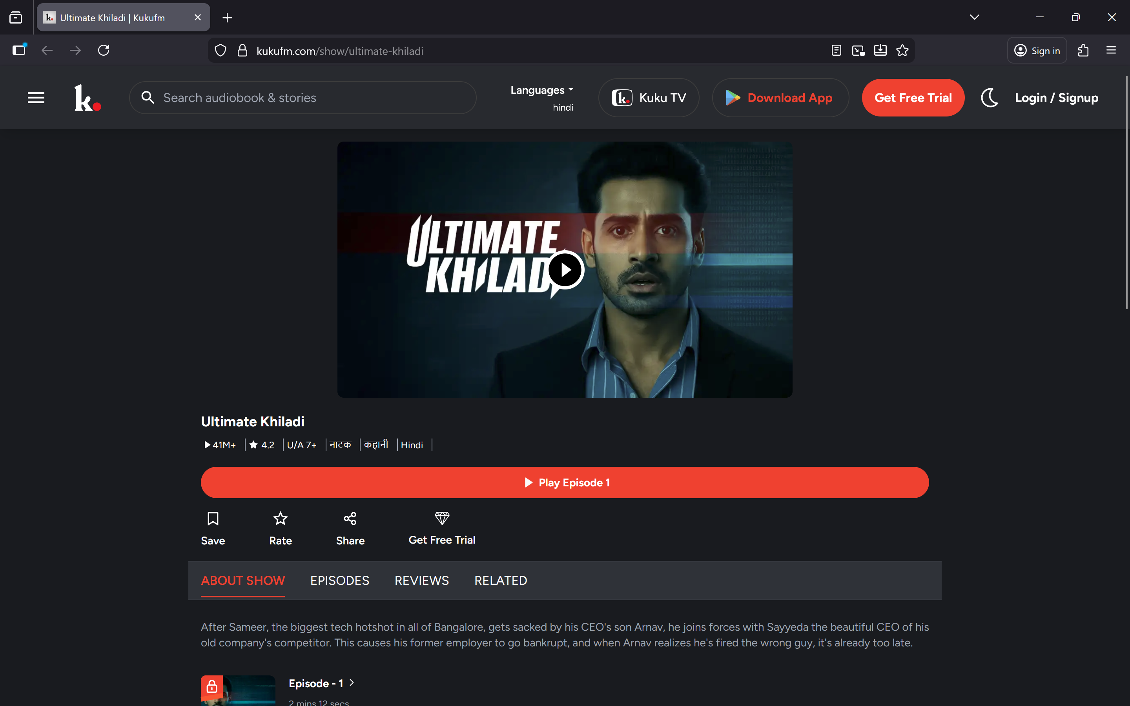Click red Get Free Trial header button

[x=913, y=98]
